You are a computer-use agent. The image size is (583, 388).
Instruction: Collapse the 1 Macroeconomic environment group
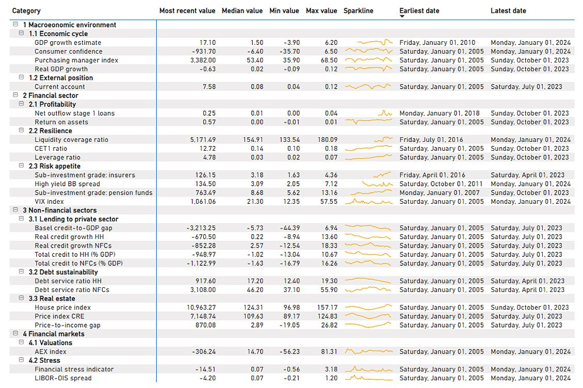tap(15, 24)
